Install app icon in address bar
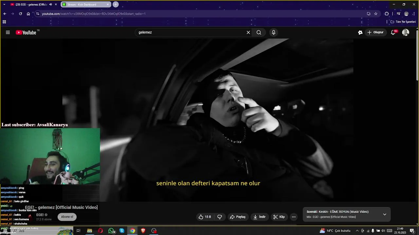The image size is (419, 235). [369, 14]
